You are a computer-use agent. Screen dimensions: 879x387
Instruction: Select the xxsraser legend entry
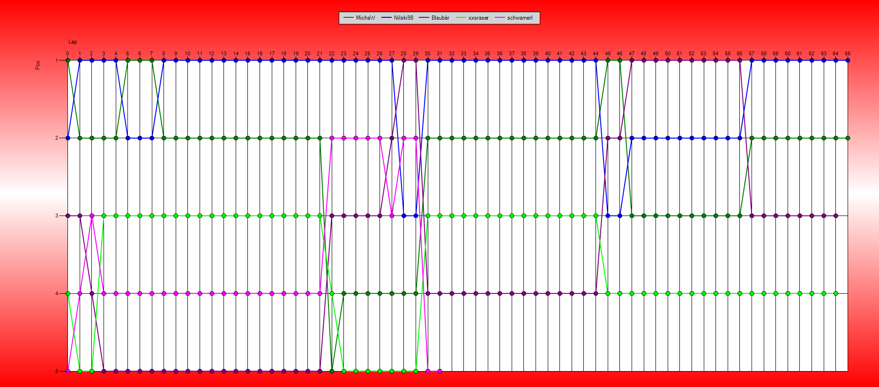click(472, 18)
